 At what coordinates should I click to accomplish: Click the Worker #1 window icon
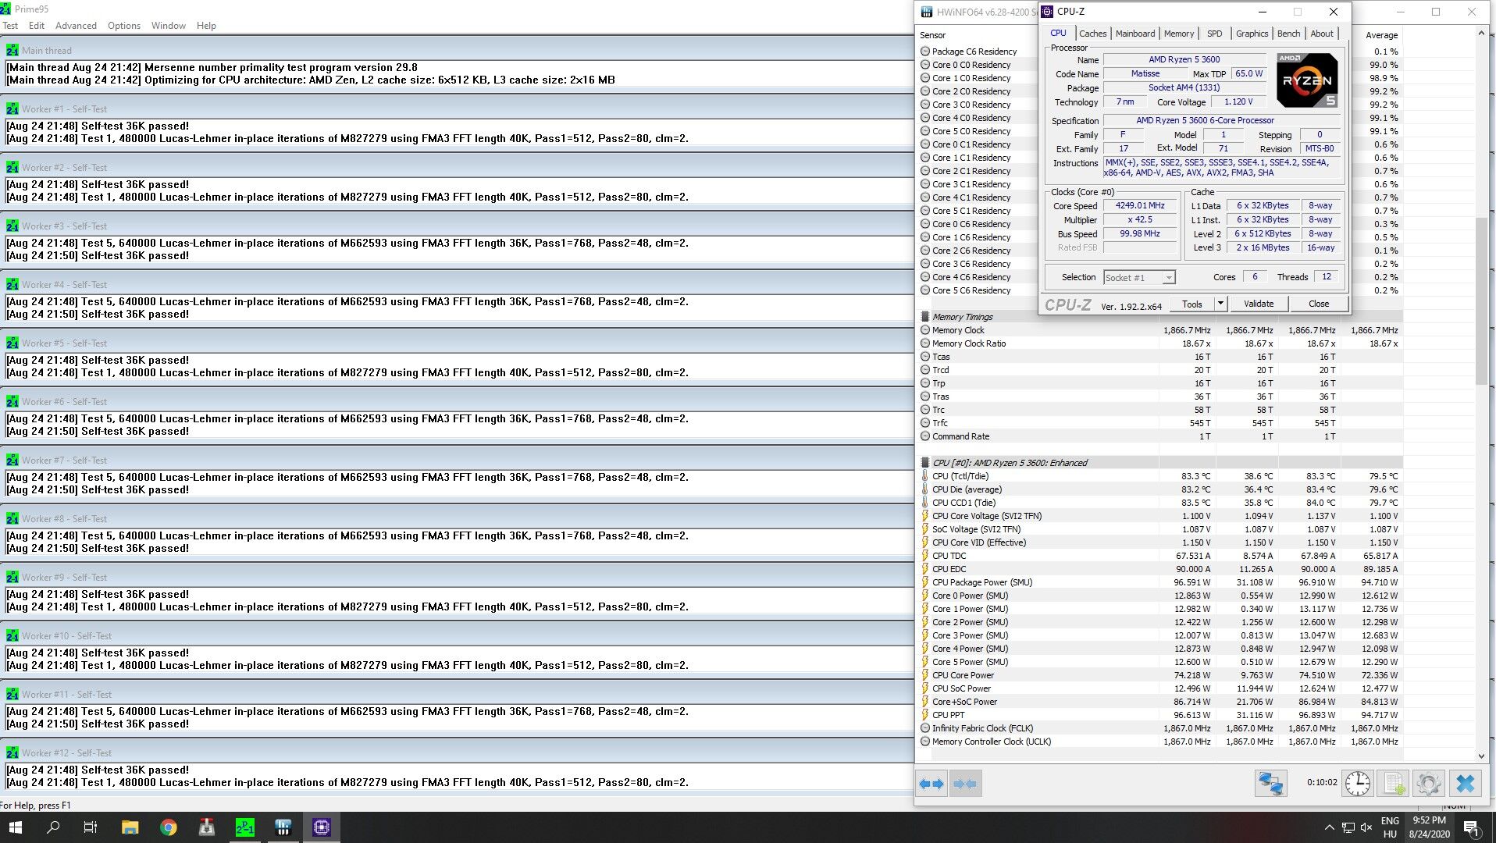point(12,109)
